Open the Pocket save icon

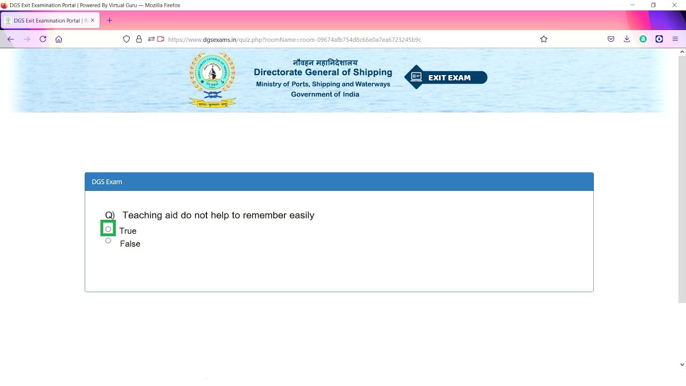(x=611, y=39)
